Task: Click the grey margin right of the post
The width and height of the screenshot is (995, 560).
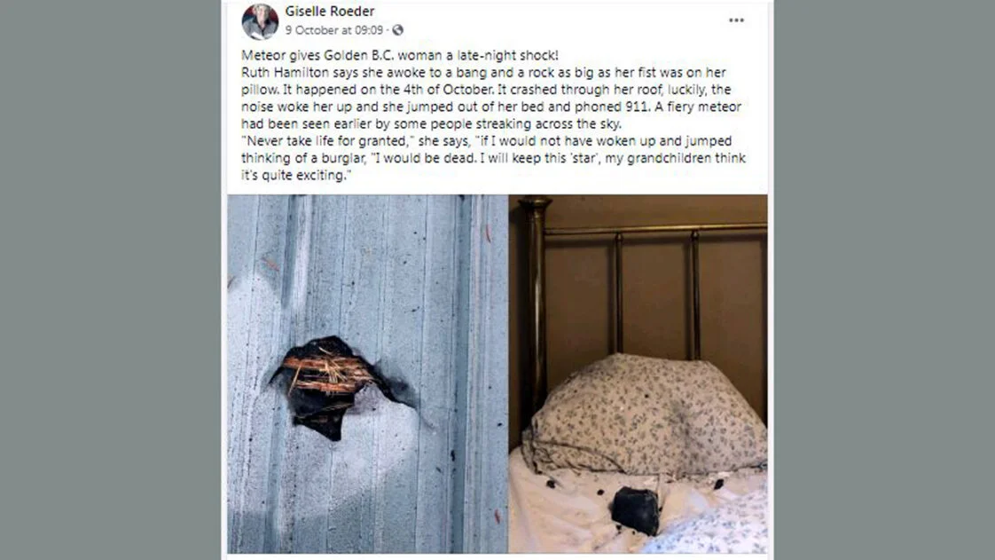Action: tap(884, 280)
